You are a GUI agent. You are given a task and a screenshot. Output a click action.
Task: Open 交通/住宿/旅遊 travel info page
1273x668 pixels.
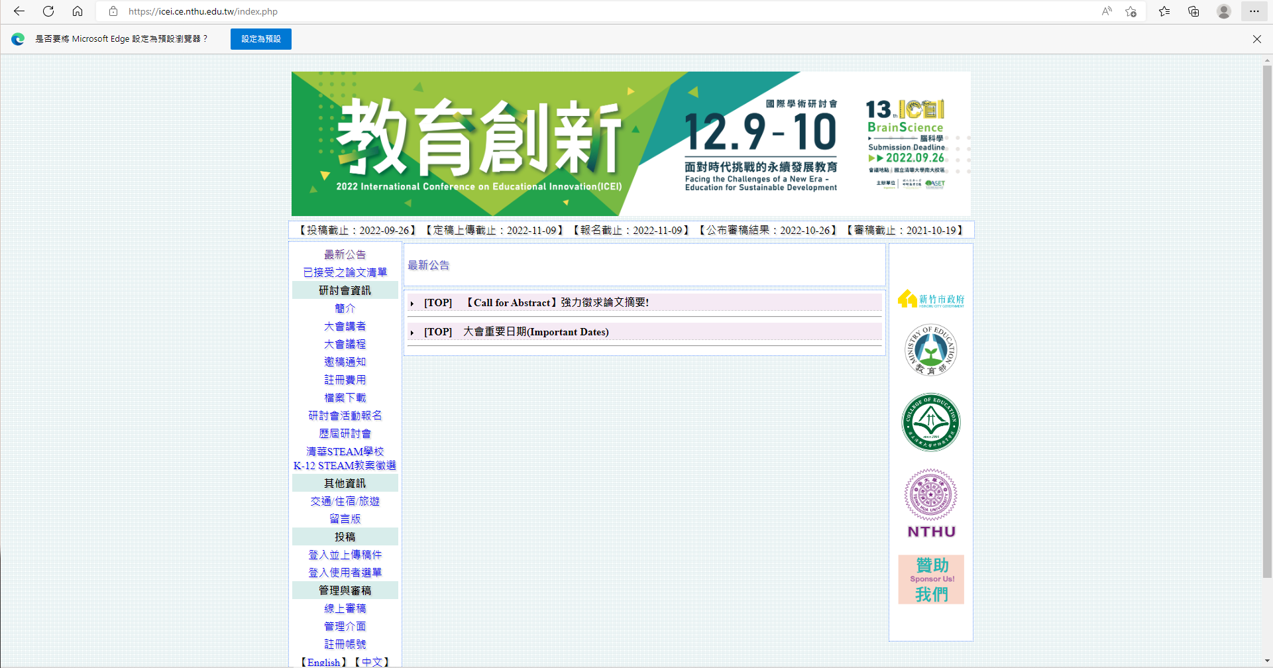pyautogui.click(x=345, y=502)
